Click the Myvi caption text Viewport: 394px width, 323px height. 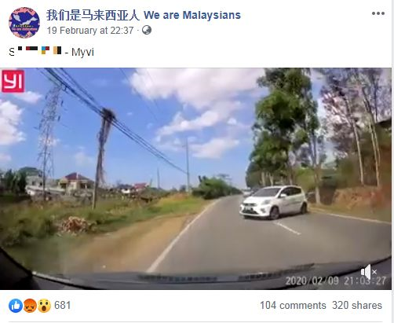82,52
